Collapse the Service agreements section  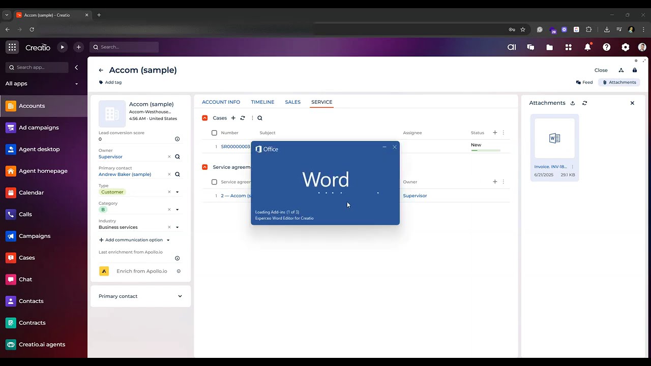[205, 167]
